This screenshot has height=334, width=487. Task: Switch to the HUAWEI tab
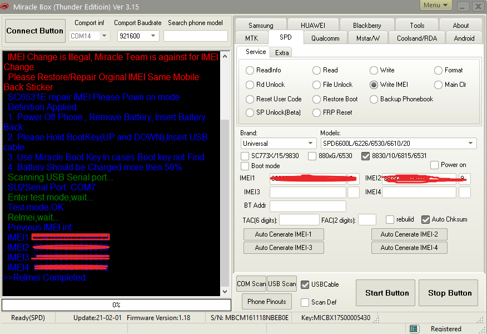(313, 25)
